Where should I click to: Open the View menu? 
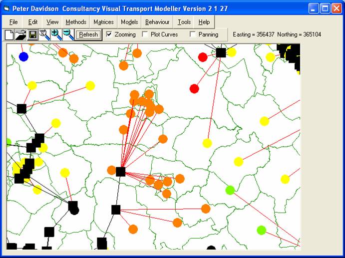point(52,22)
